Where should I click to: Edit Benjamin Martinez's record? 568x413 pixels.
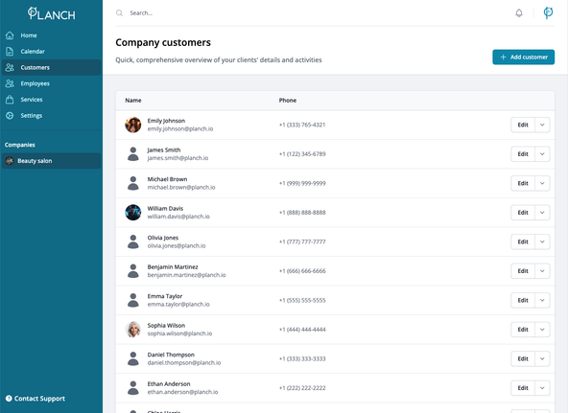(523, 271)
